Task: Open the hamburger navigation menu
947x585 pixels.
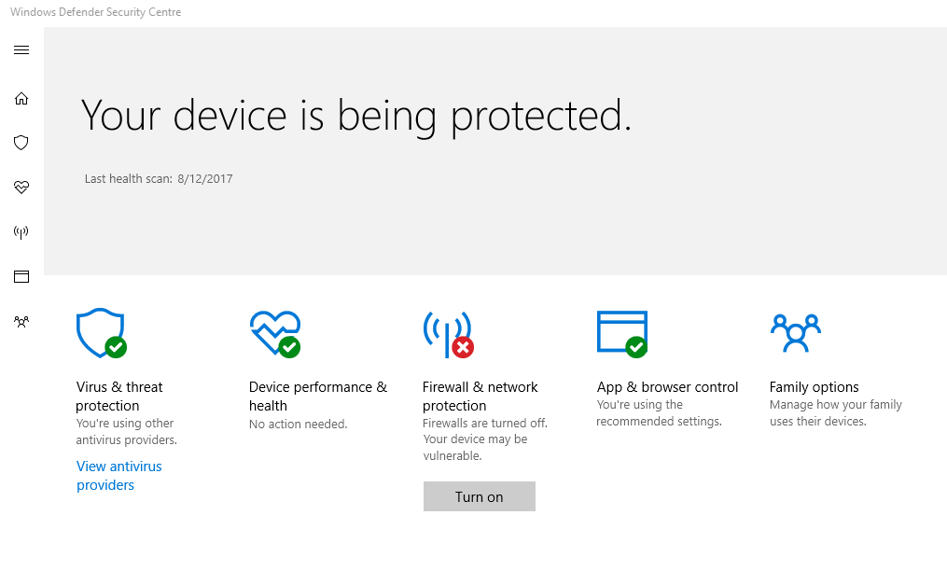Action: [21, 50]
